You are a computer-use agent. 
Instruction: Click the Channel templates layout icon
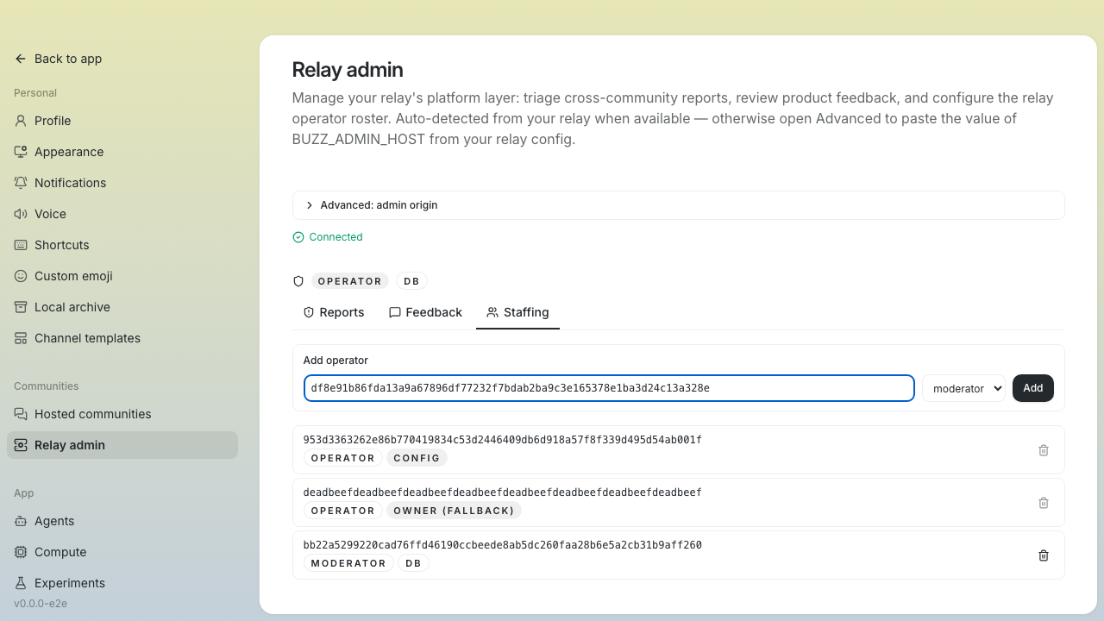click(x=21, y=338)
